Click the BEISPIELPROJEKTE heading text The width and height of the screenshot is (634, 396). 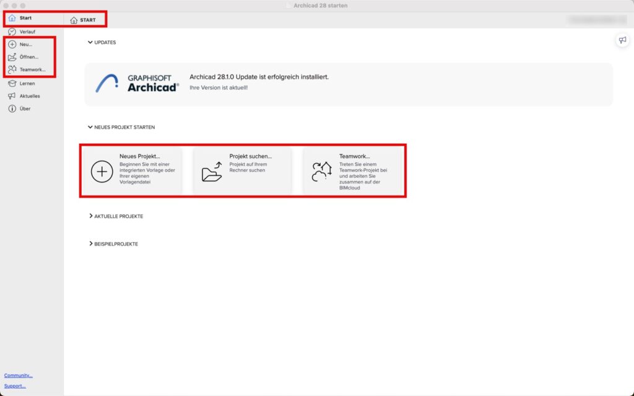coord(116,244)
